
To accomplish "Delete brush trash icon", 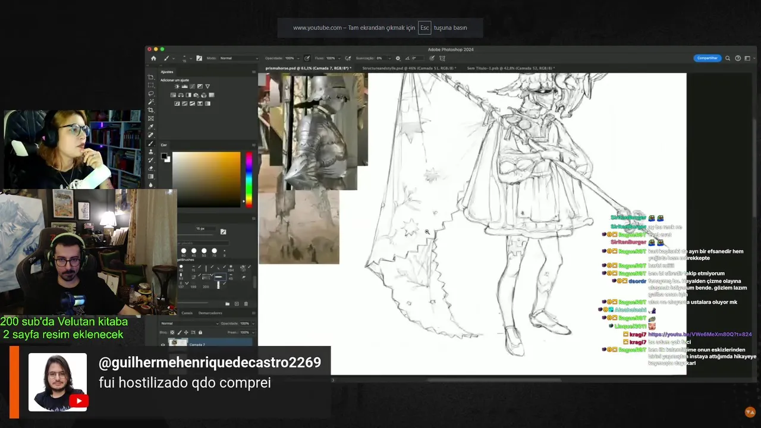I will pos(246,304).
